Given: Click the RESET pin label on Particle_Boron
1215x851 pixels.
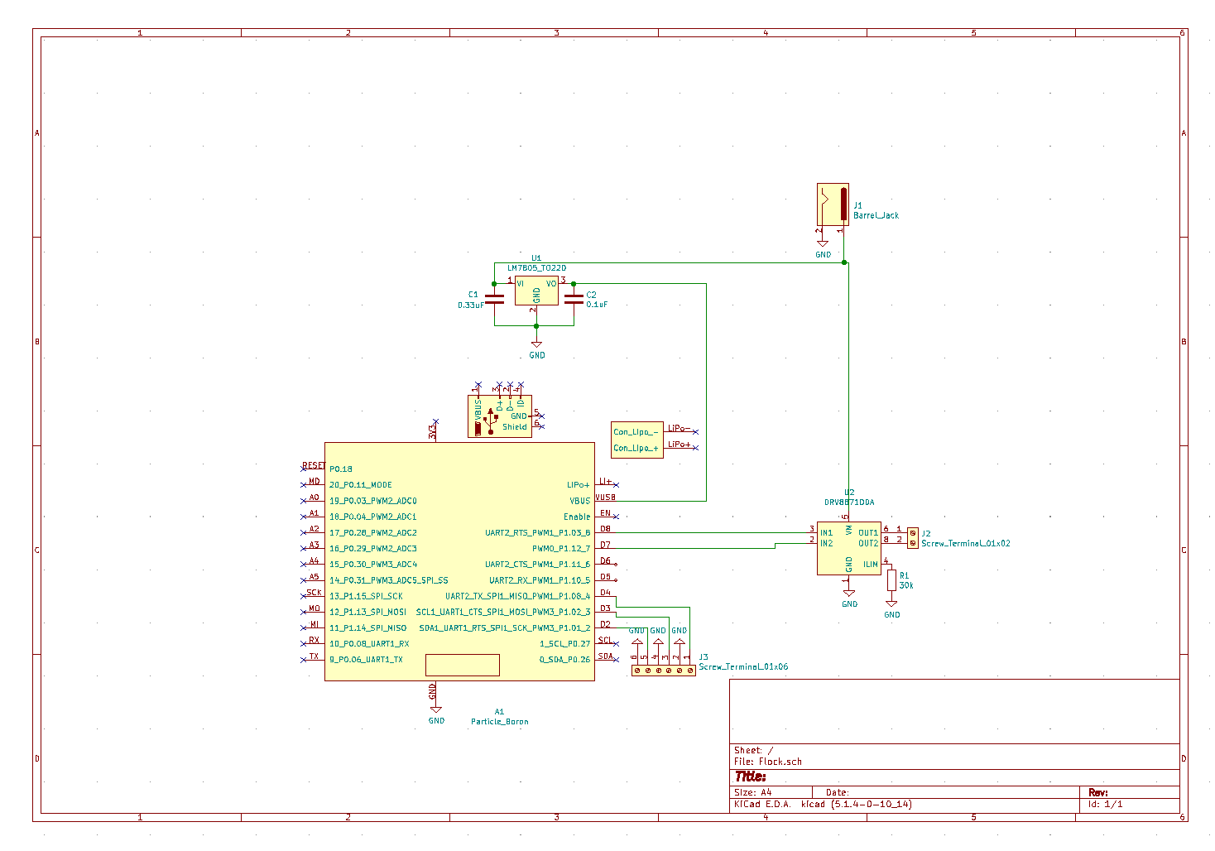Looking at the screenshot, I should (314, 465).
